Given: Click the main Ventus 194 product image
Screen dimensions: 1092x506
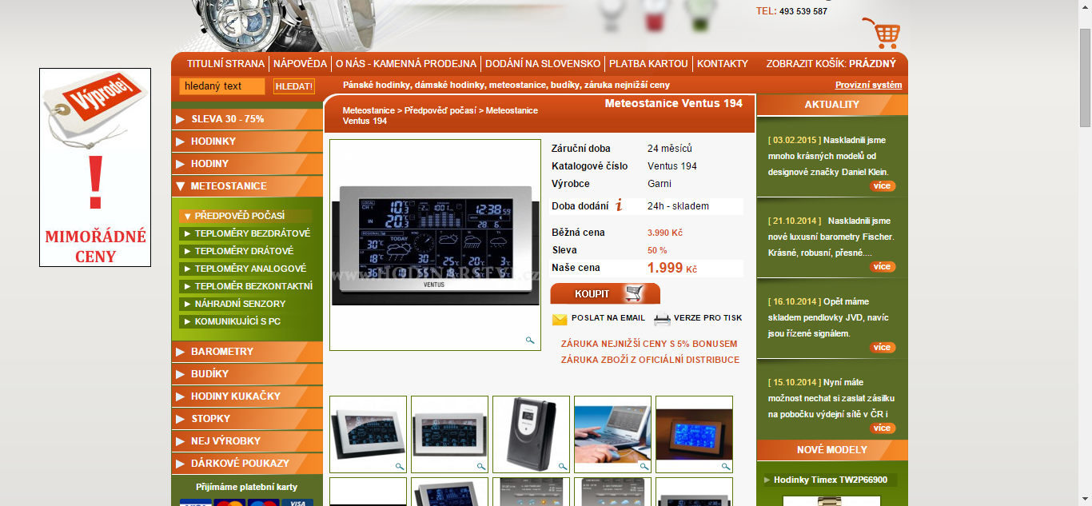Looking at the screenshot, I should (x=435, y=245).
